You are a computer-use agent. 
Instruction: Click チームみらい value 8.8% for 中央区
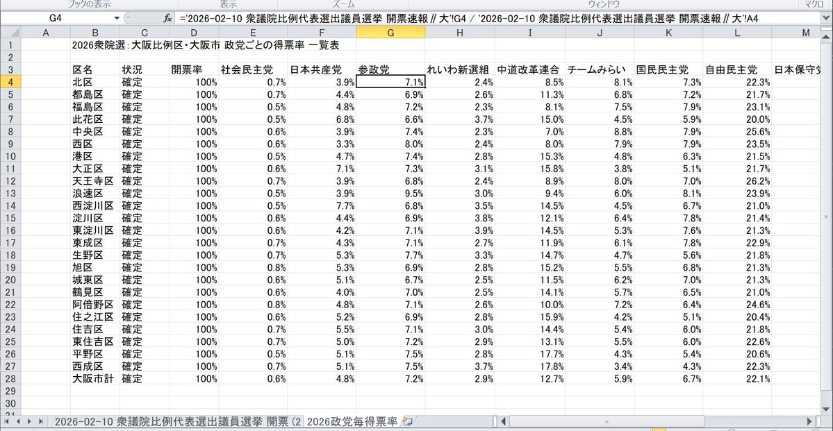(600, 132)
